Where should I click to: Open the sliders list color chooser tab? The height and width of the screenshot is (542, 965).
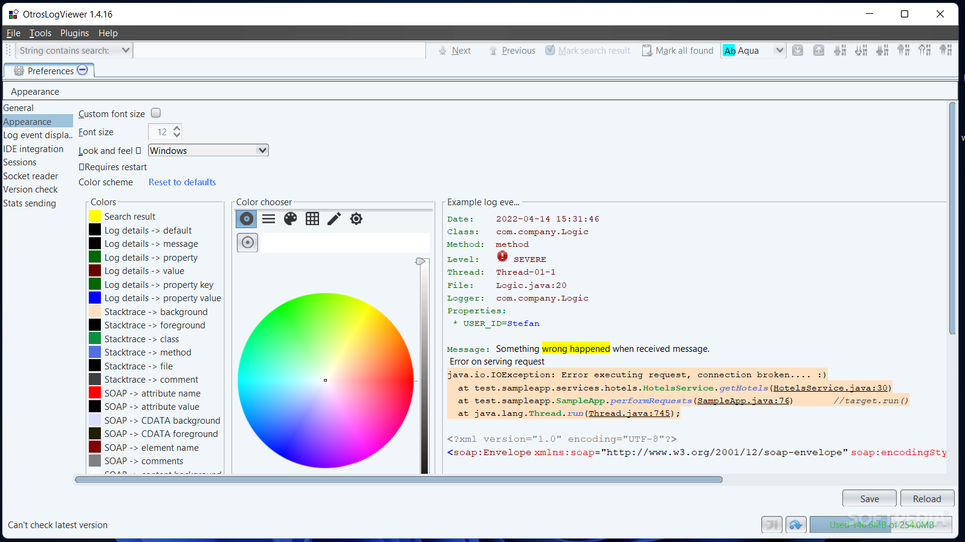269,218
